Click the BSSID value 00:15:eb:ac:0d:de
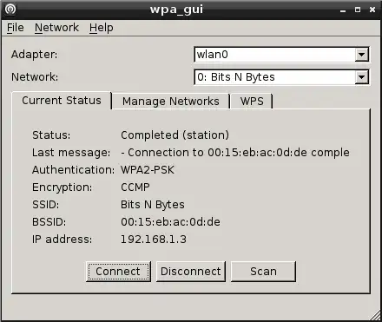The width and height of the screenshot is (382, 322). (x=170, y=222)
